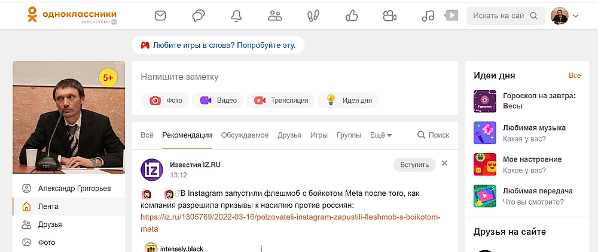Click the post timestamp 13:12
Viewport: 598px width, 252px height.
(x=178, y=175)
